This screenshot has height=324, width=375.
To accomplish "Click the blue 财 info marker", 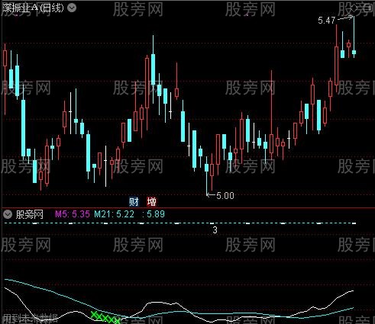I will point(134,202).
